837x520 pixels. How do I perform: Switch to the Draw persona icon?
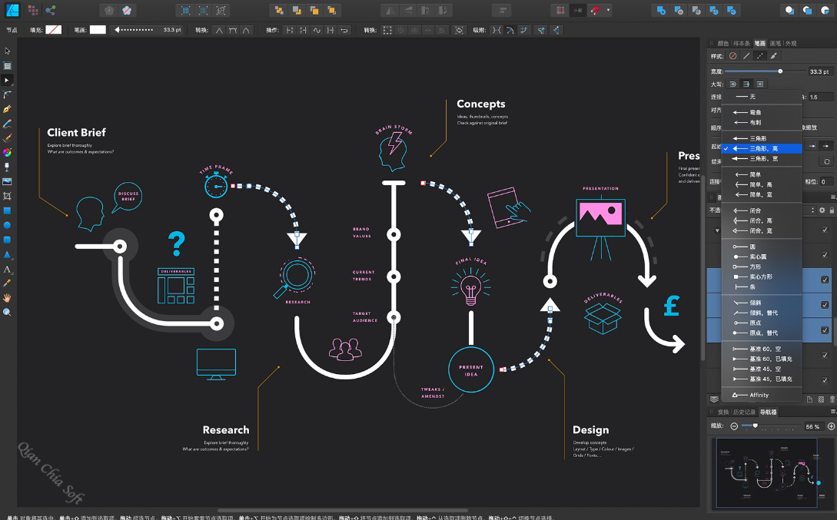[x=12, y=10]
